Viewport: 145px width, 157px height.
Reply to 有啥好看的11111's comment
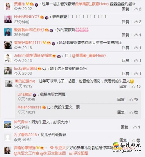tap(125, 48)
